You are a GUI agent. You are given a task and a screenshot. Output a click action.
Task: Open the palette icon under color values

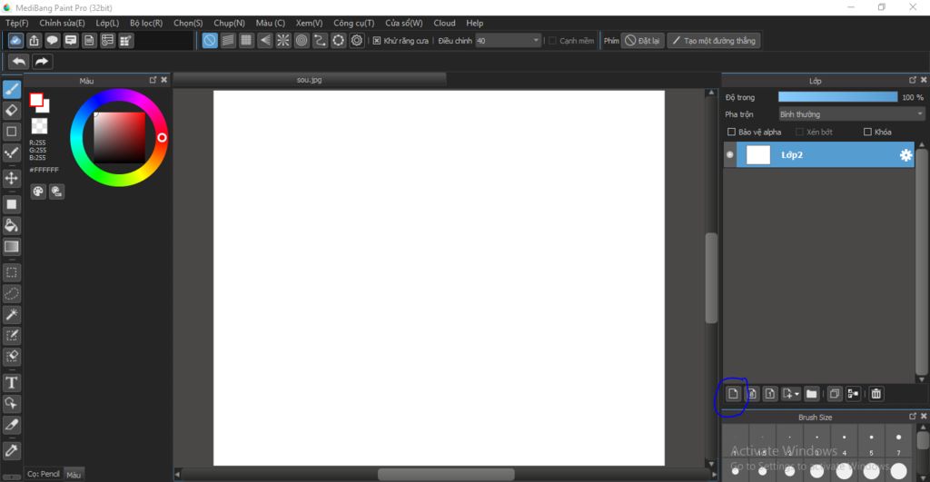(x=38, y=191)
